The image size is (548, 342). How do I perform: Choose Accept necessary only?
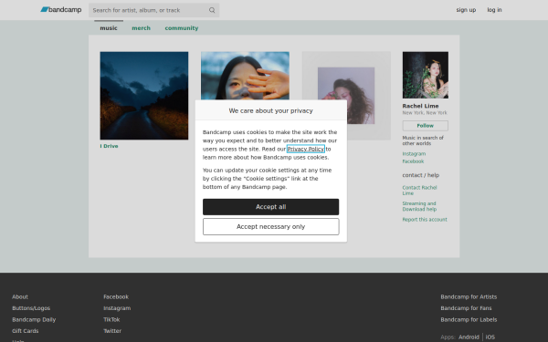271,226
